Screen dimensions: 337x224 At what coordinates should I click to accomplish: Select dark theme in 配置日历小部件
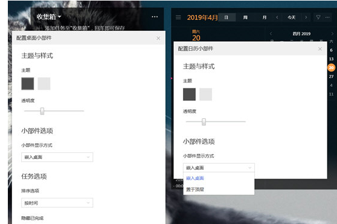(189, 94)
